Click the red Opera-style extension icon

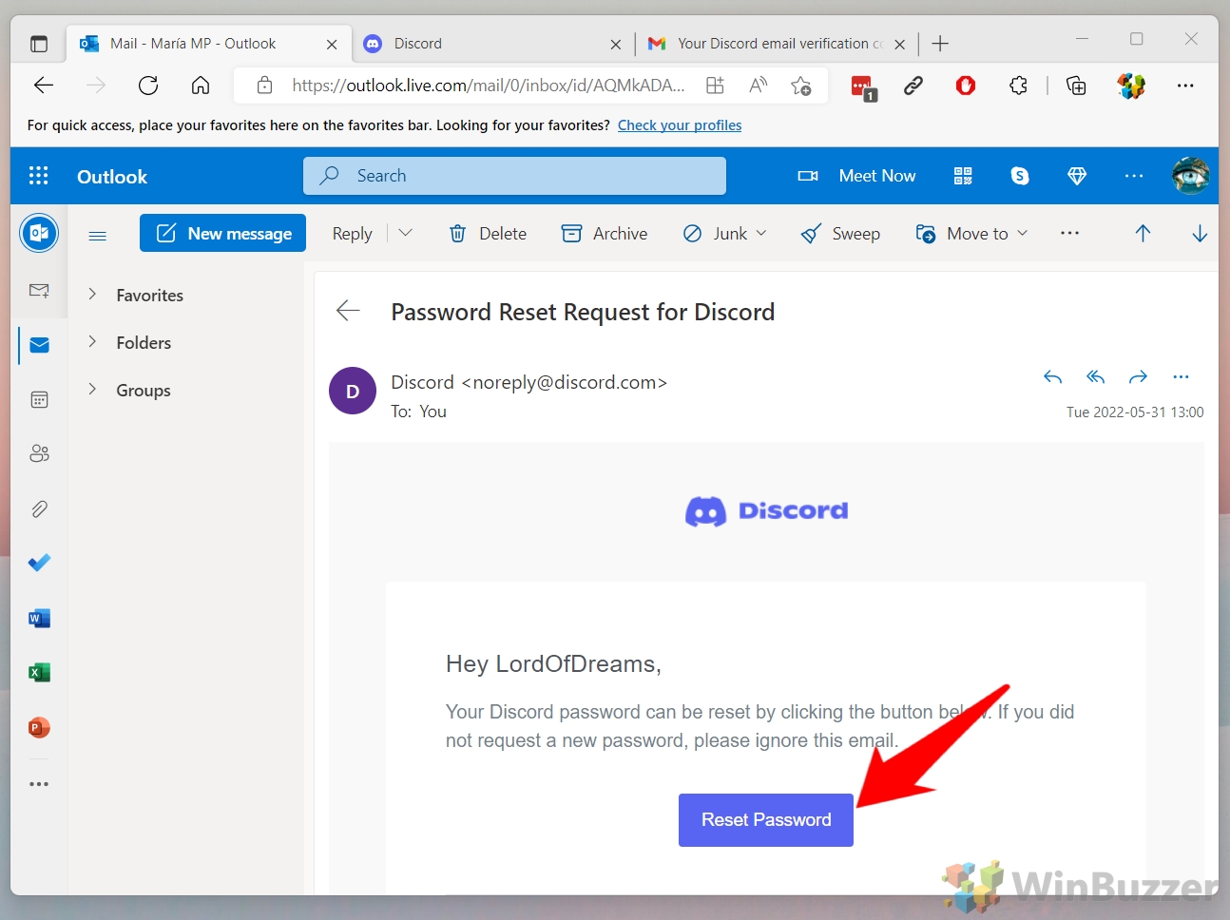(x=966, y=86)
